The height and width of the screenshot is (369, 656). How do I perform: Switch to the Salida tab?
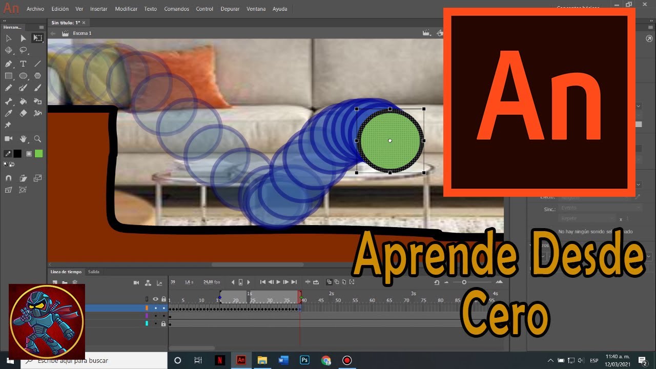point(93,272)
